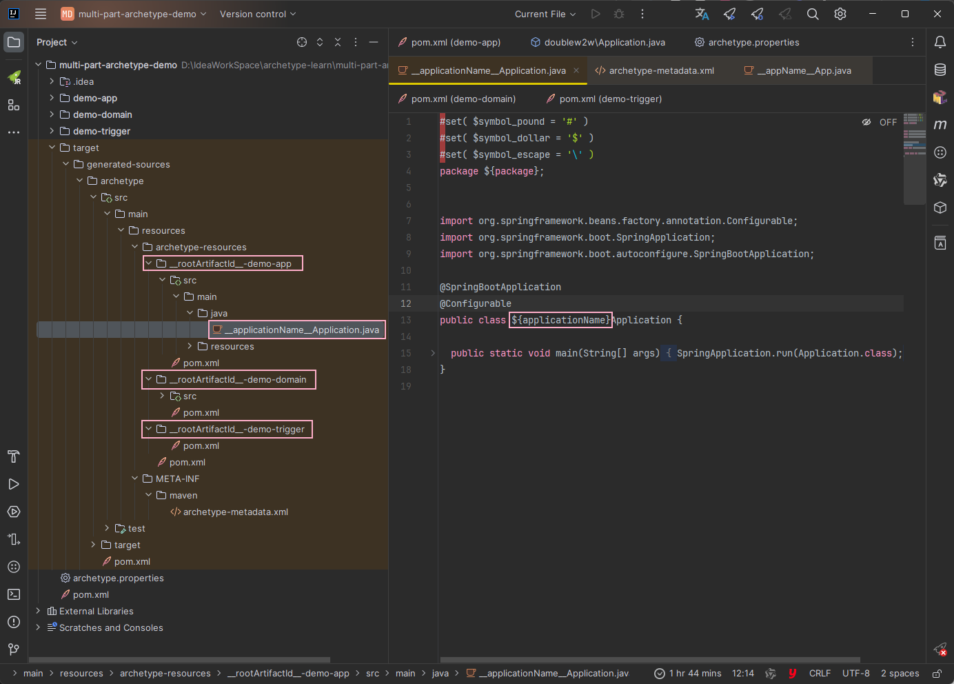Collapse the generated-sources folder

65,164
